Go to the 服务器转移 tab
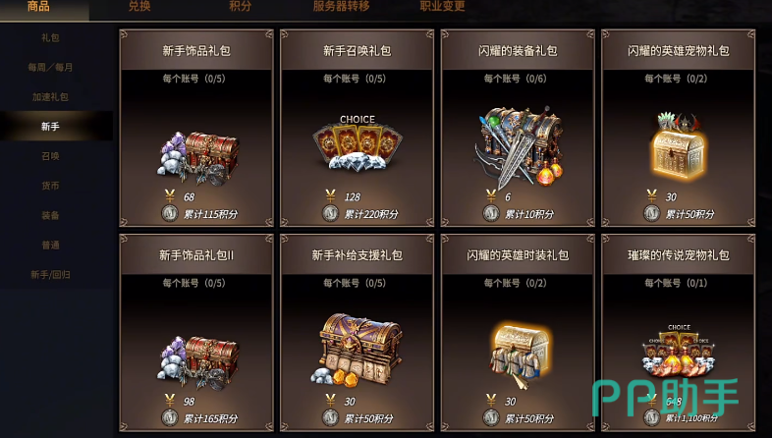Image resolution: width=772 pixels, height=438 pixels. coord(341,6)
